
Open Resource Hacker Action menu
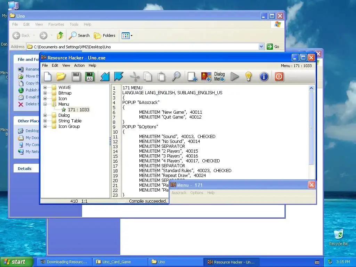(79, 65)
